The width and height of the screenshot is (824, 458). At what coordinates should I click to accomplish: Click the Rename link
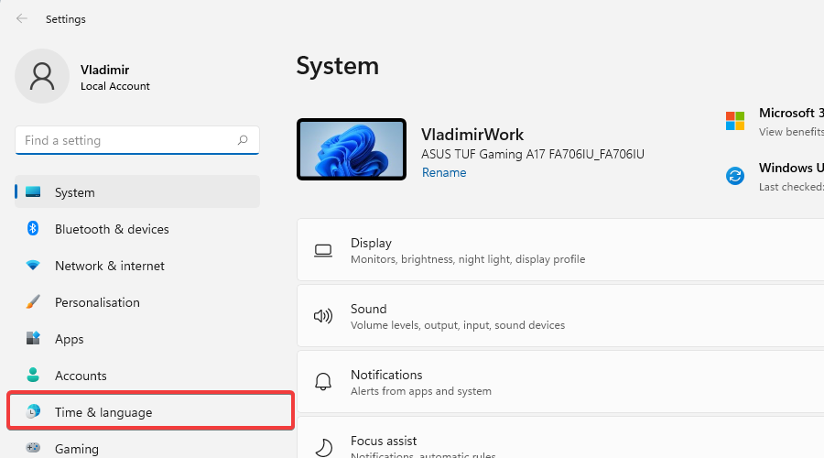444,172
